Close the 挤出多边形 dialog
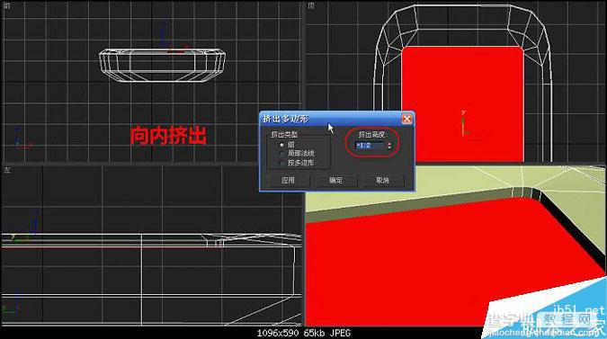Image resolution: width=607 pixels, height=339 pixels. 406,119
